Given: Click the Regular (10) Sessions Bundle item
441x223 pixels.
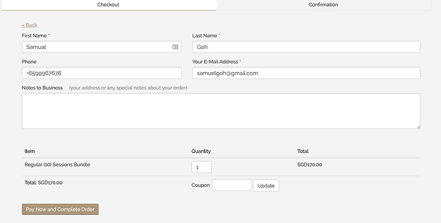Looking at the screenshot, I should pos(58,164).
